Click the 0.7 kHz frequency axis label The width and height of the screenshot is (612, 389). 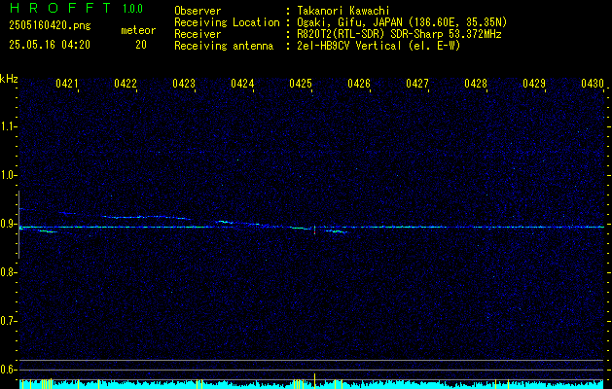[x=9, y=321]
